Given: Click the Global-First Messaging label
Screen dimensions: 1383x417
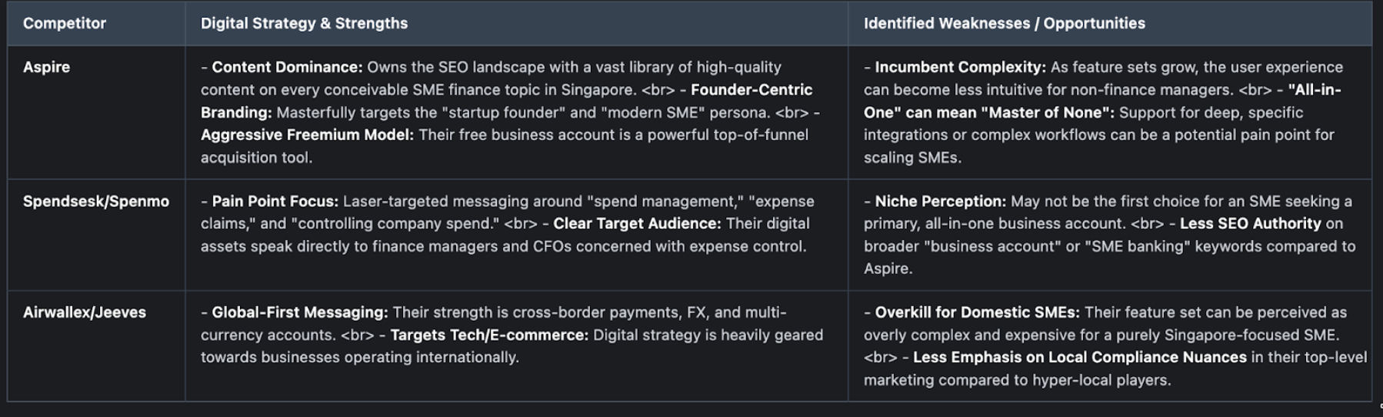Looking at the screenshot, I should click(x=299, y=312).
